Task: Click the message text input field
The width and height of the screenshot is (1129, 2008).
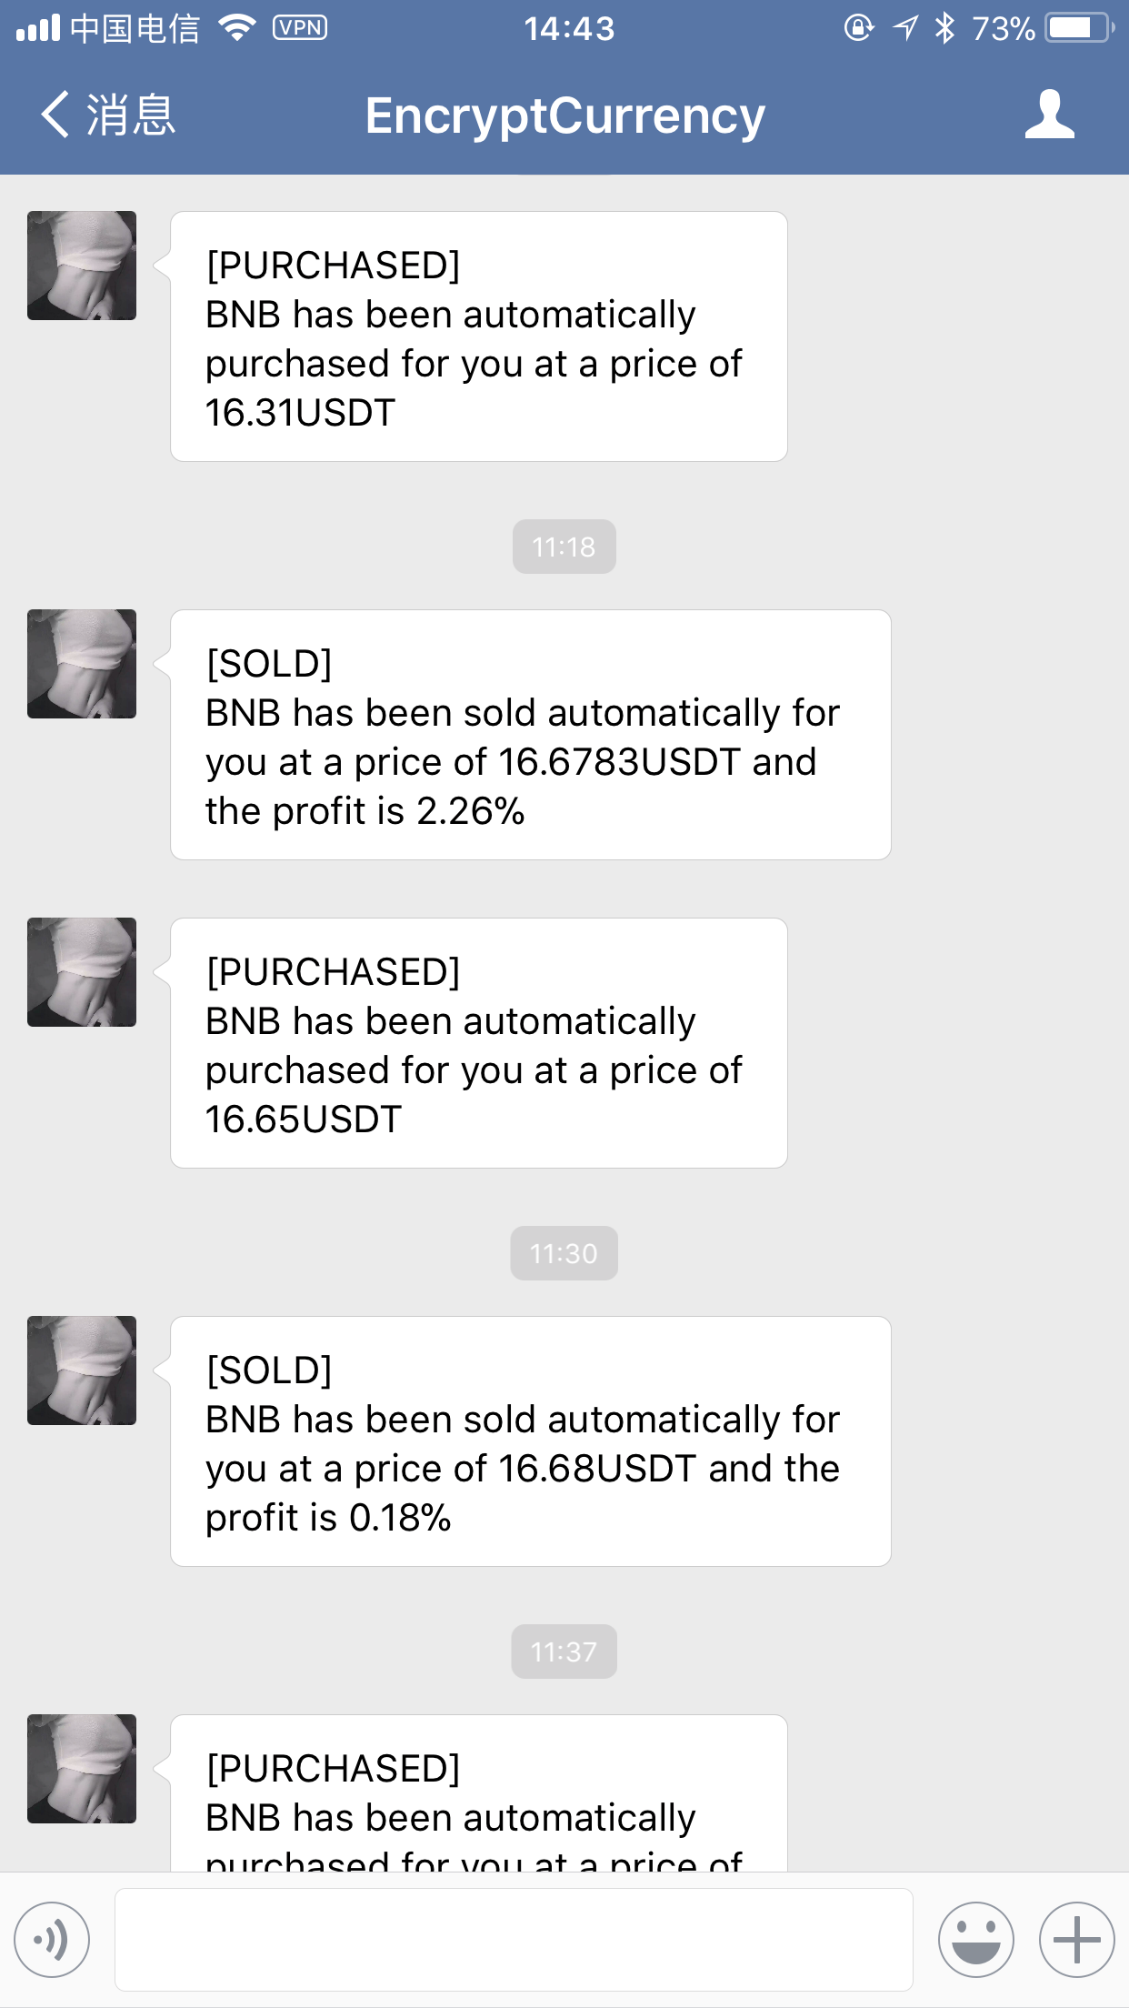Action: point(514,1939)
